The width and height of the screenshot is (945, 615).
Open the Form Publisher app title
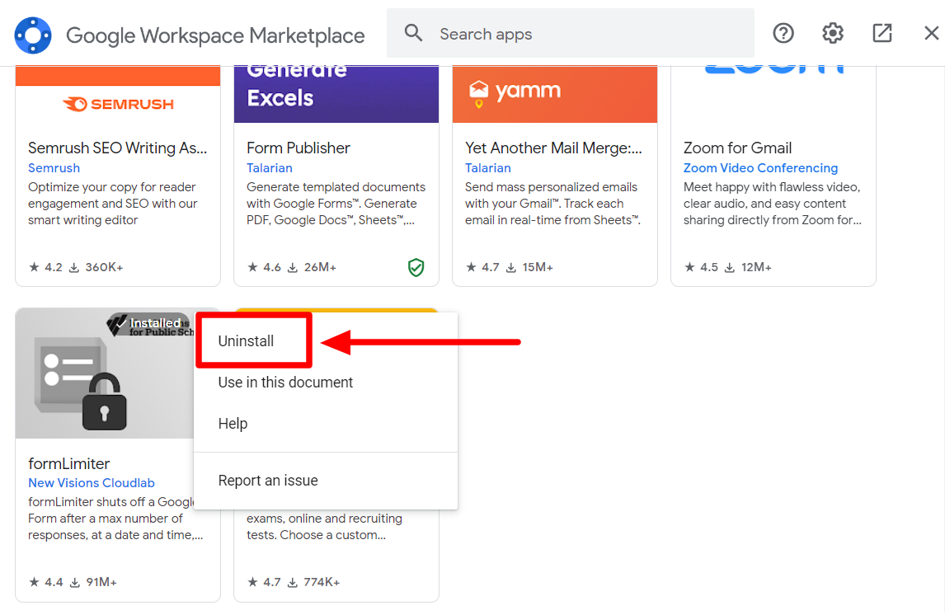point(299,148)
